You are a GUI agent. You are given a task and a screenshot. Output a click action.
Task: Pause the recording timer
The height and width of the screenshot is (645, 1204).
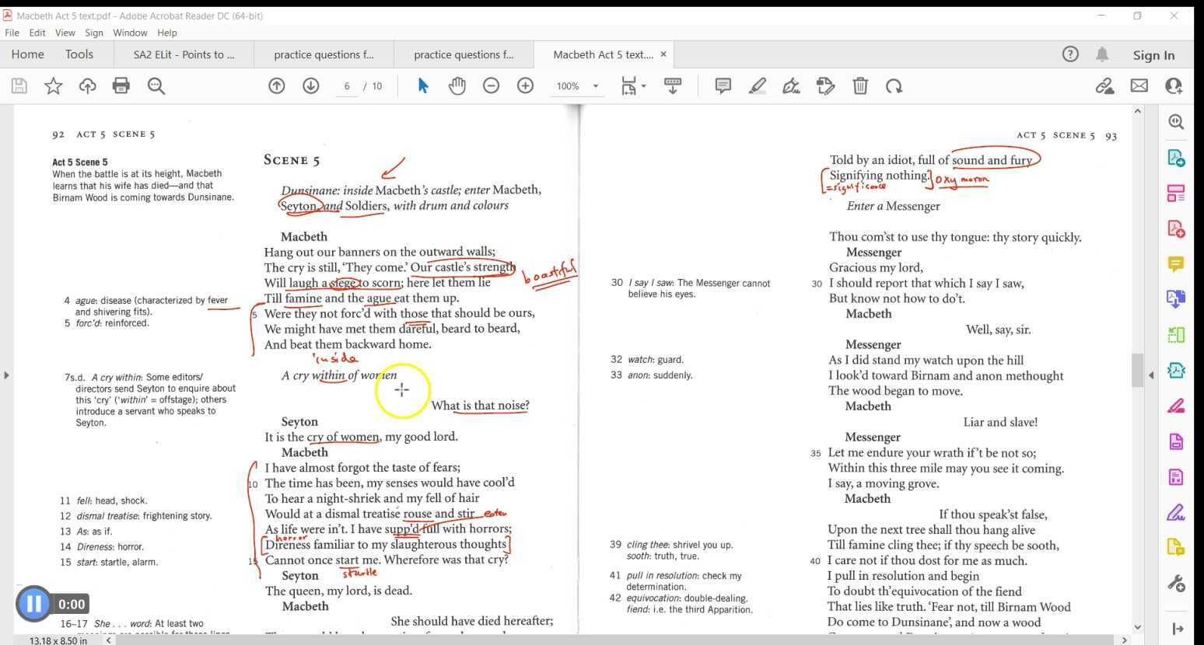(34, 604)
